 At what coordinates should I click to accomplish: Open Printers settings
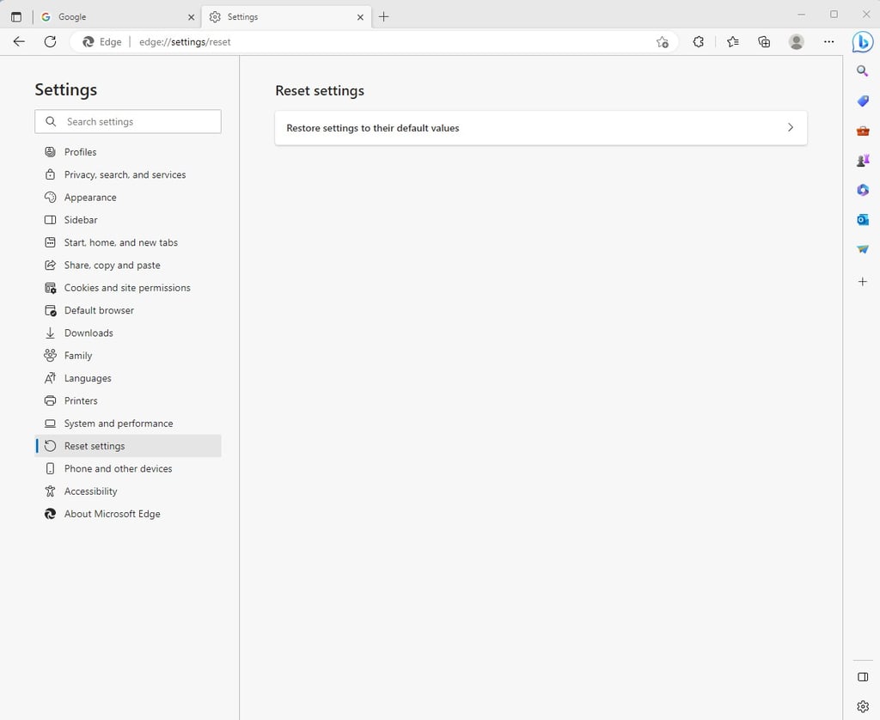(128, 400)
